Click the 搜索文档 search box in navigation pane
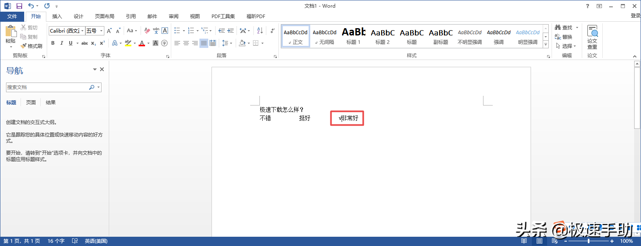The height and width of the screenshot is (246, 641). [48, 87]
